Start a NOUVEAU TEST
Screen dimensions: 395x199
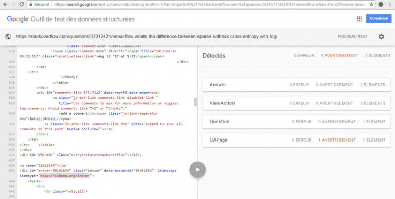coord(352,37)
